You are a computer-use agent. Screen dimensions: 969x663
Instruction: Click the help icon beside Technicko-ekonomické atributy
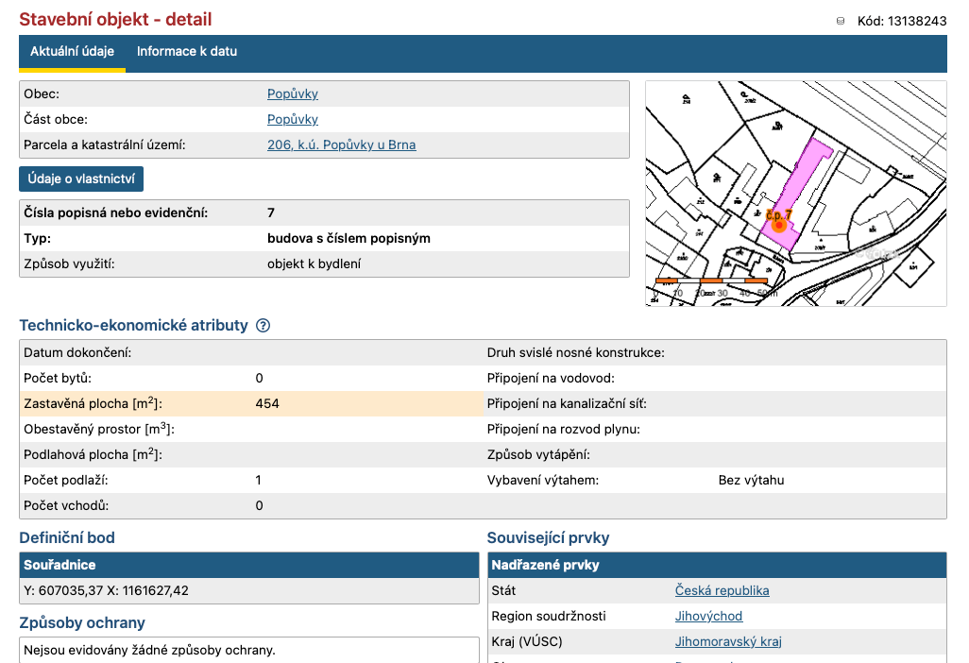263,326
